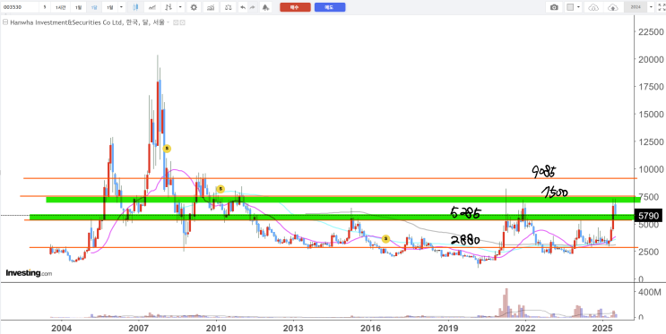Open chart settings gear icon
Image resolution: width=666 pixels, height=334 pixels.
coord(194,7)
